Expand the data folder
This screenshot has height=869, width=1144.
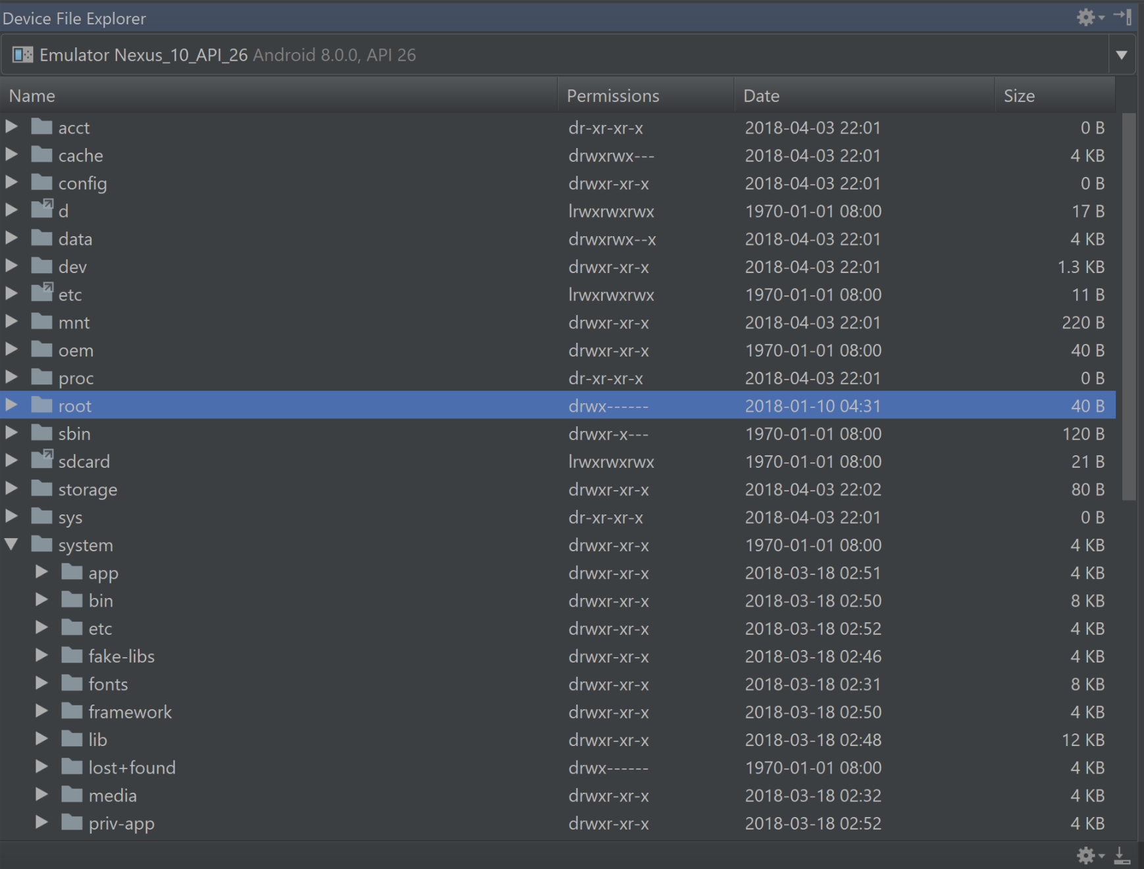tap(11, 237)
